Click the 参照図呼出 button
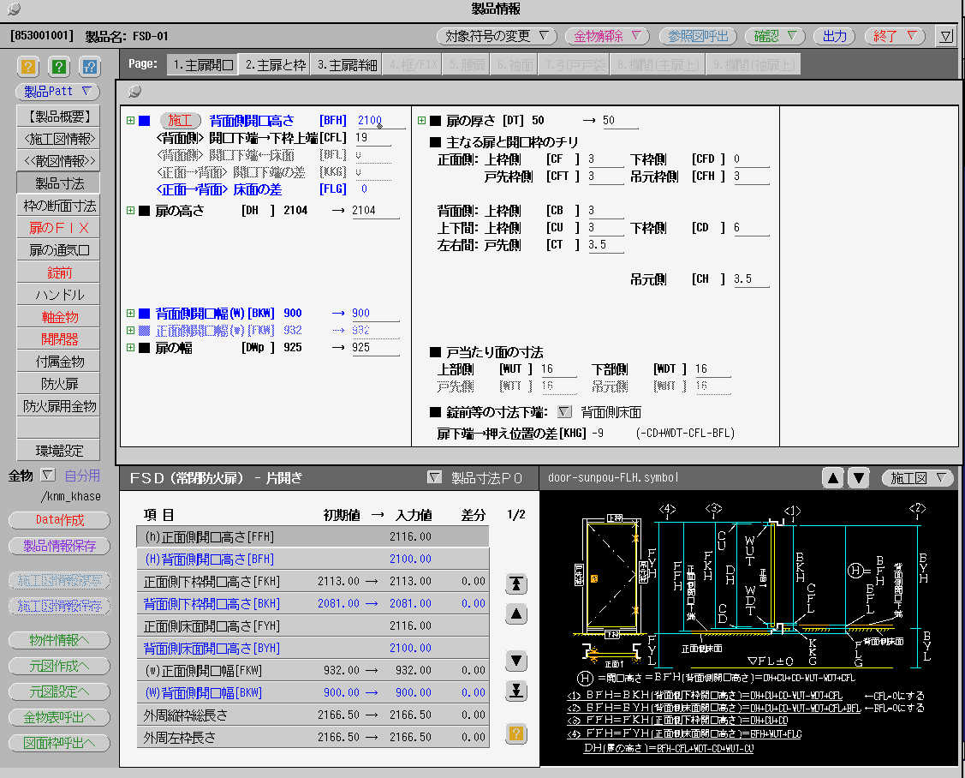Viewport: 965px width, 778px height. pos(698,36)
